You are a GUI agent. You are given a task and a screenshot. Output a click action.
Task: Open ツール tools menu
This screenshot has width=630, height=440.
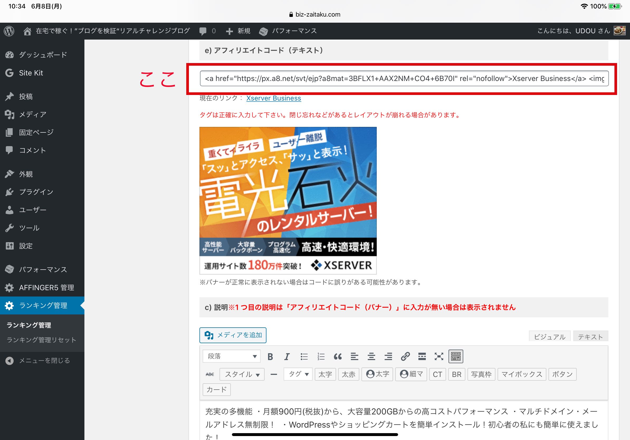pos(42,228)
